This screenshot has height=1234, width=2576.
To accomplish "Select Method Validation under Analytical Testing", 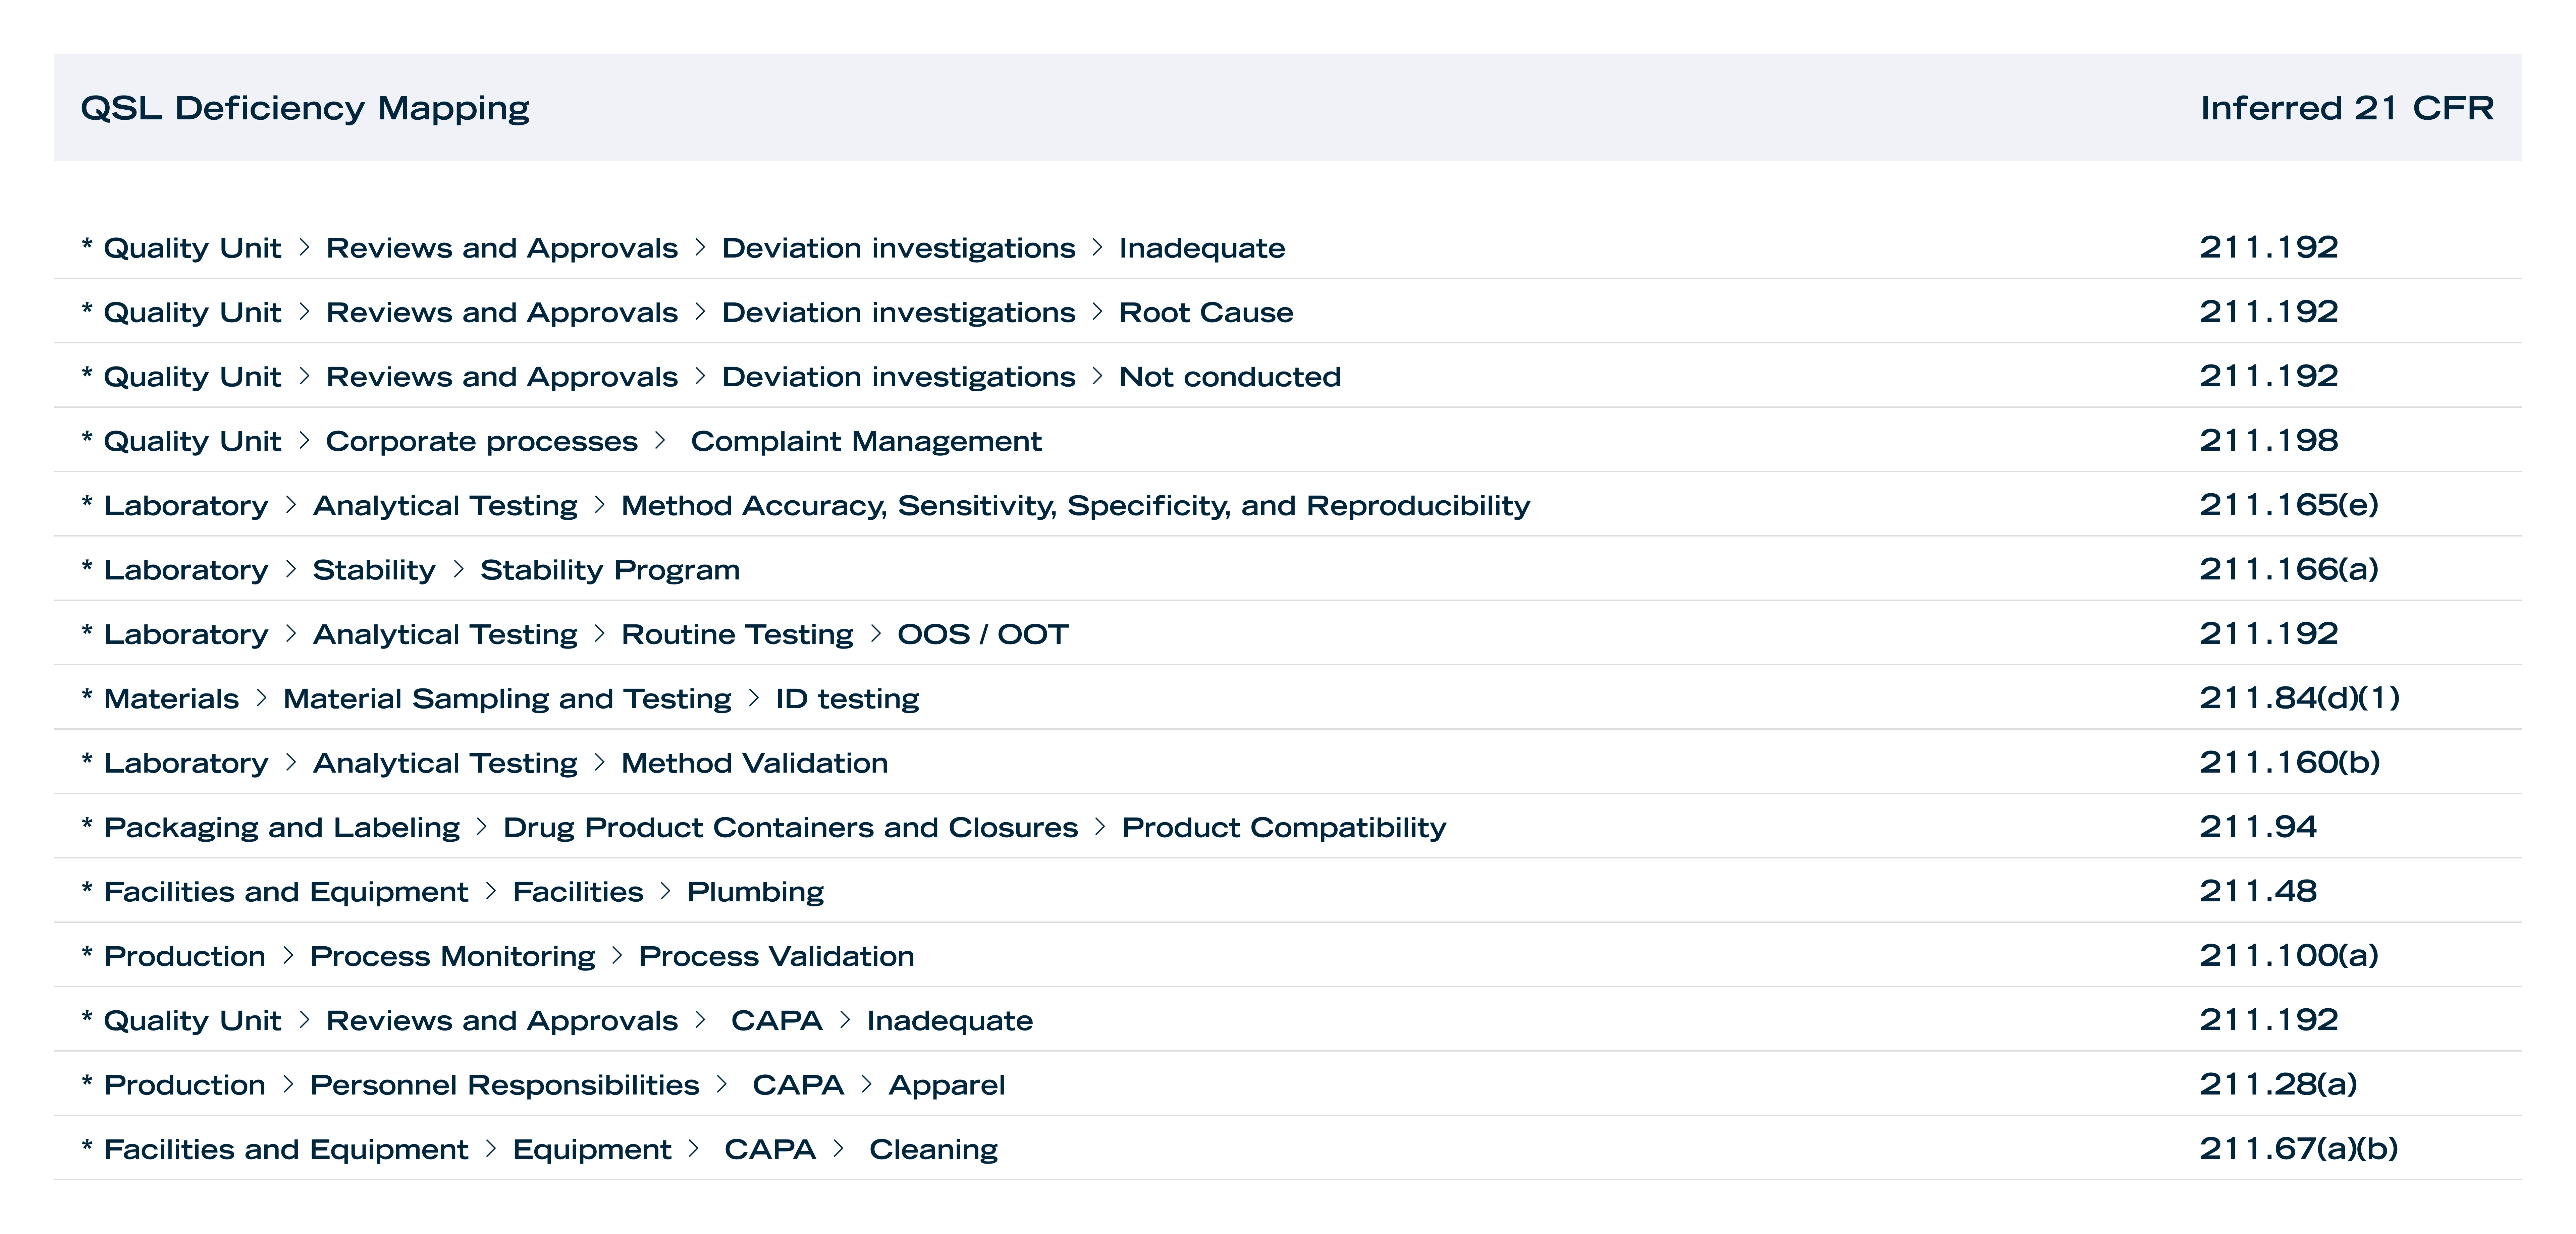I will 754,763.
